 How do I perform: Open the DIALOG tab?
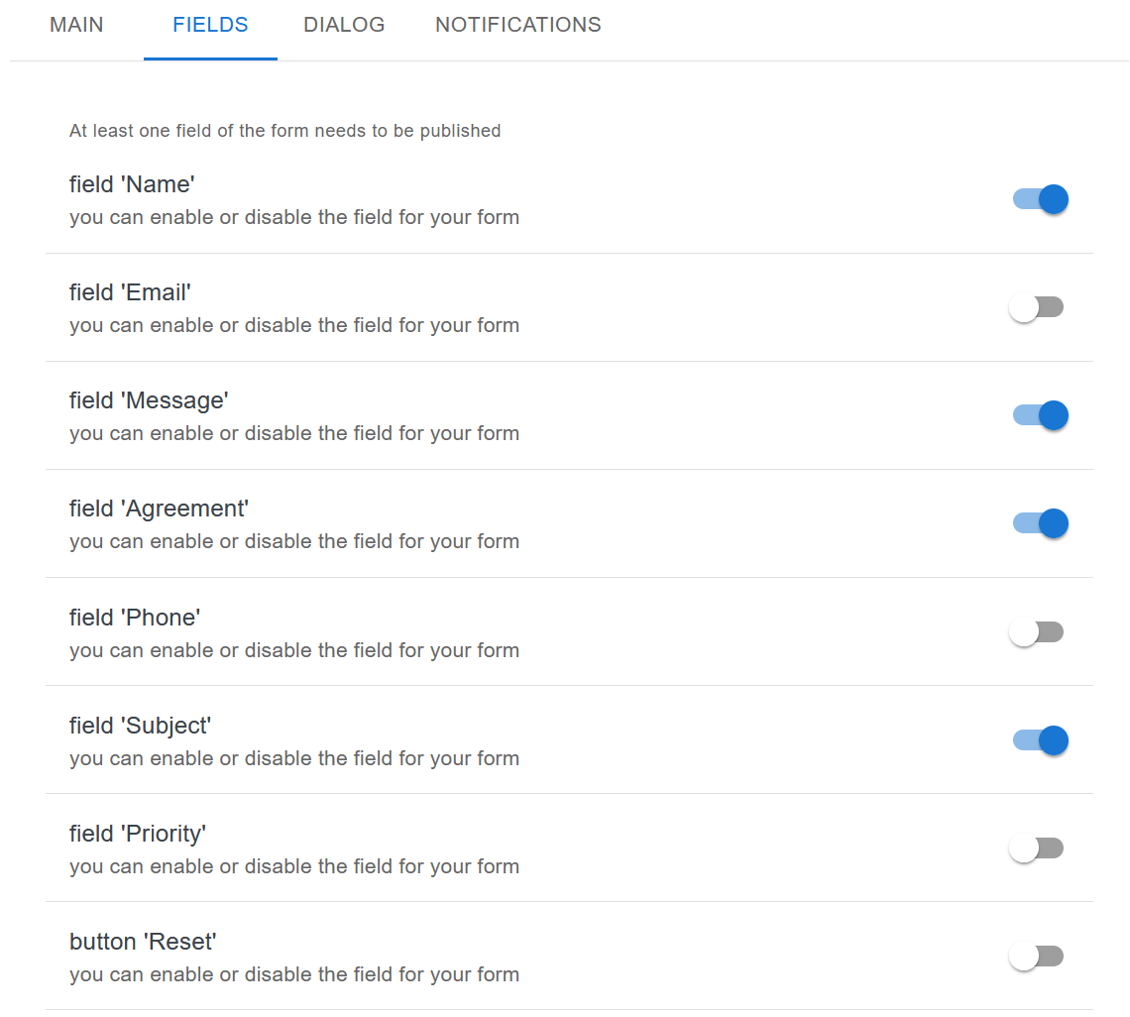(344, 26)
